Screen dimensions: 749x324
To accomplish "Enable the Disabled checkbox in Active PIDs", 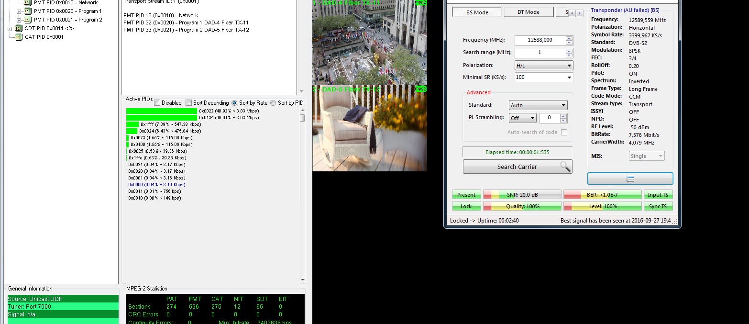I will [x=157, y=103].
